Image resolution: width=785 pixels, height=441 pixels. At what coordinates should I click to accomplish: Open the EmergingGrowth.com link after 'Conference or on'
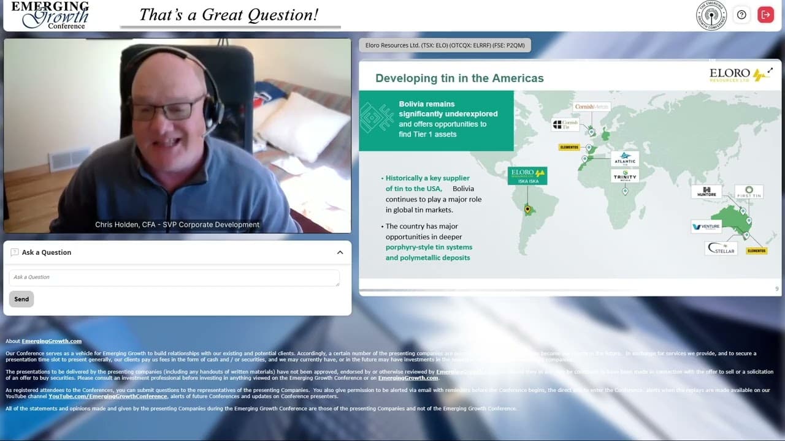[x=408, y=378]
